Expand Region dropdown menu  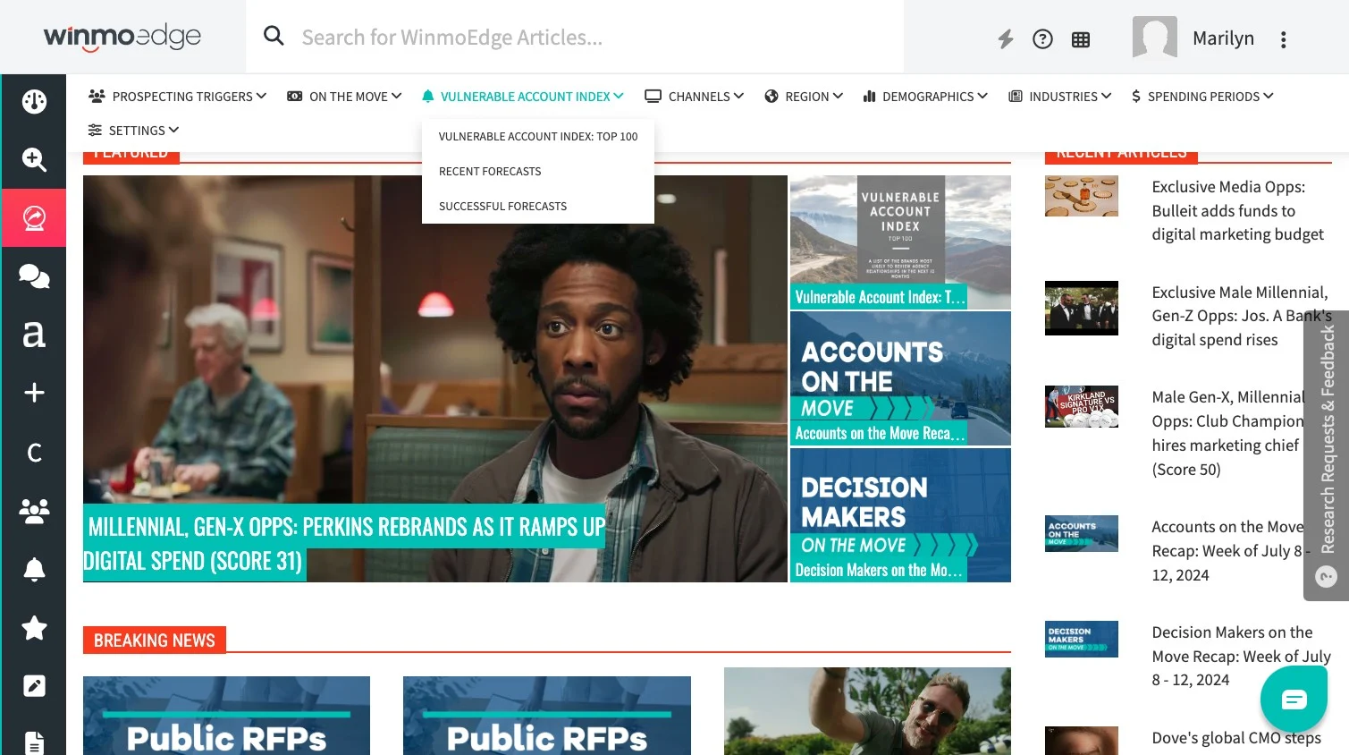coord(804,96)
